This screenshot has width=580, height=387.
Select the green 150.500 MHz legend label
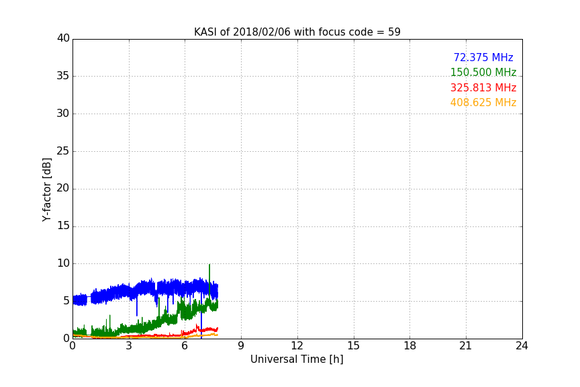point(483,72)
